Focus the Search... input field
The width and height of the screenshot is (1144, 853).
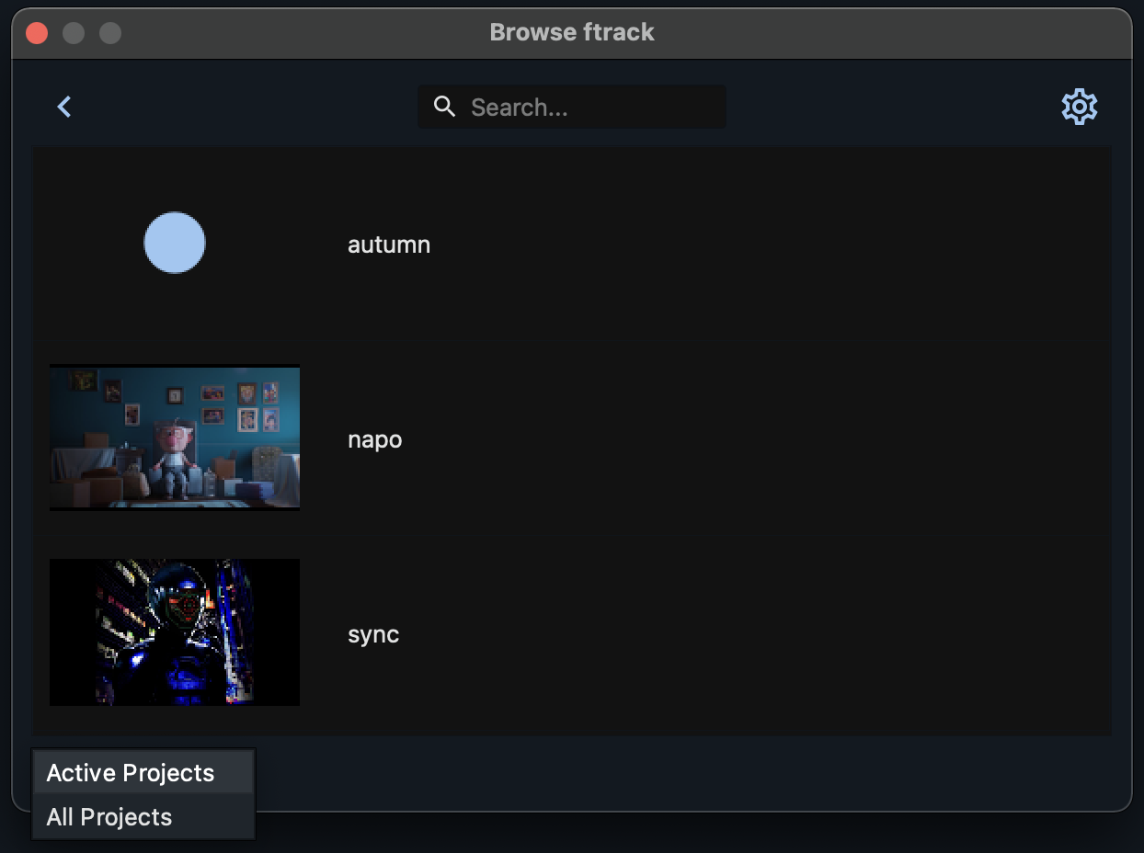(572, 107)
